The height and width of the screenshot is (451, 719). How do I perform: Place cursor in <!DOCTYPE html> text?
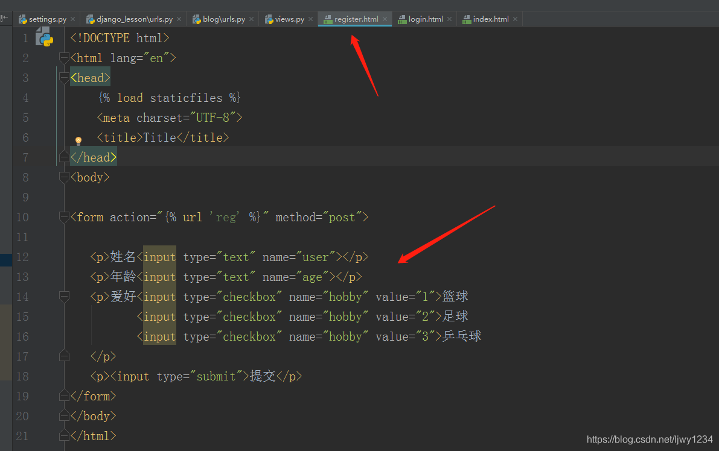[120, 38]
